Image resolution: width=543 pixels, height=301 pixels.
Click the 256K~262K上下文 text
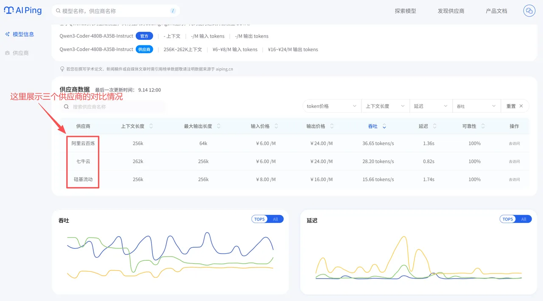click(183, 50)
